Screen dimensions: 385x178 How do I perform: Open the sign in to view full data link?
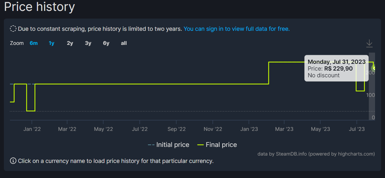(237, 29)
